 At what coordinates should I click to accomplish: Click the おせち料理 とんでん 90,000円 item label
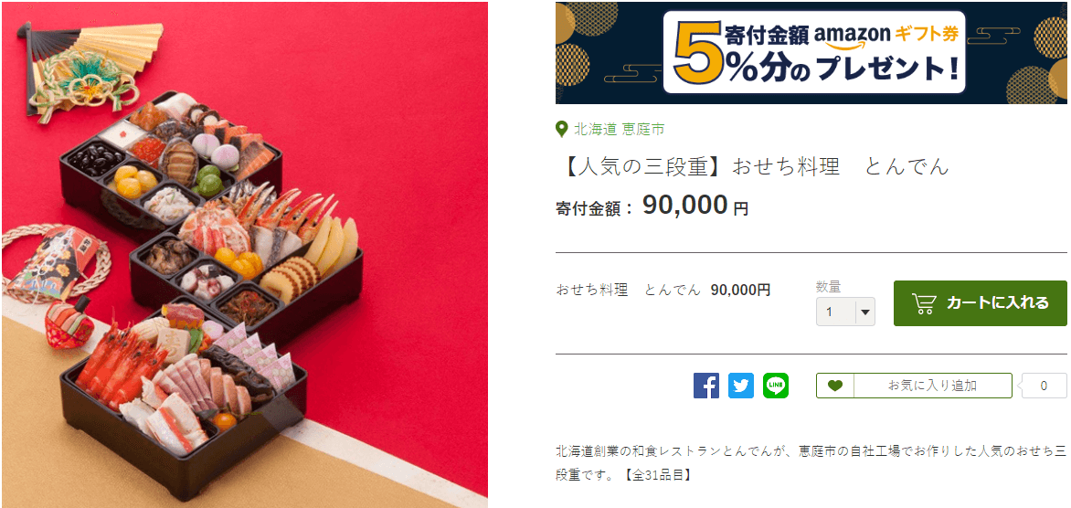point(663,290)
